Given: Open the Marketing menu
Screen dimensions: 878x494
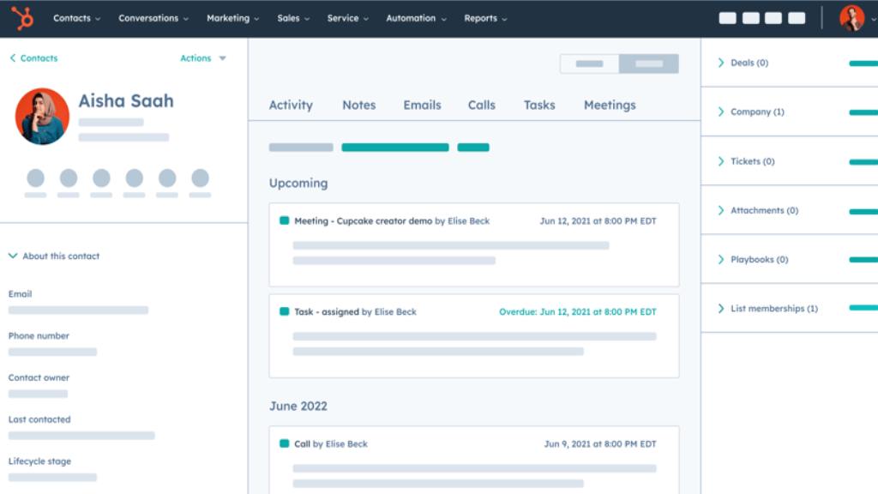Looking at the screenshot, I should [x=232, y=18].
